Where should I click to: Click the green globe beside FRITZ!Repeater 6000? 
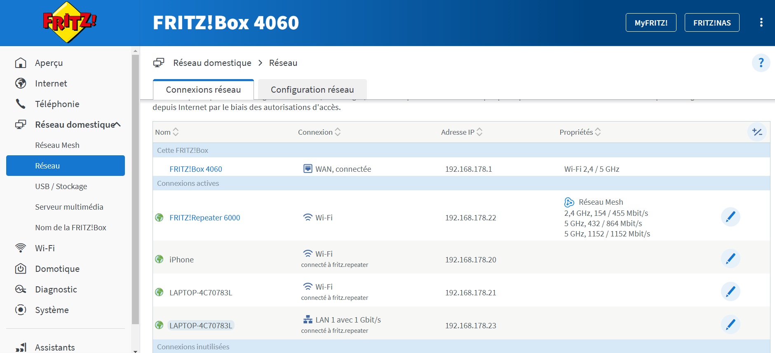[159, 217]
